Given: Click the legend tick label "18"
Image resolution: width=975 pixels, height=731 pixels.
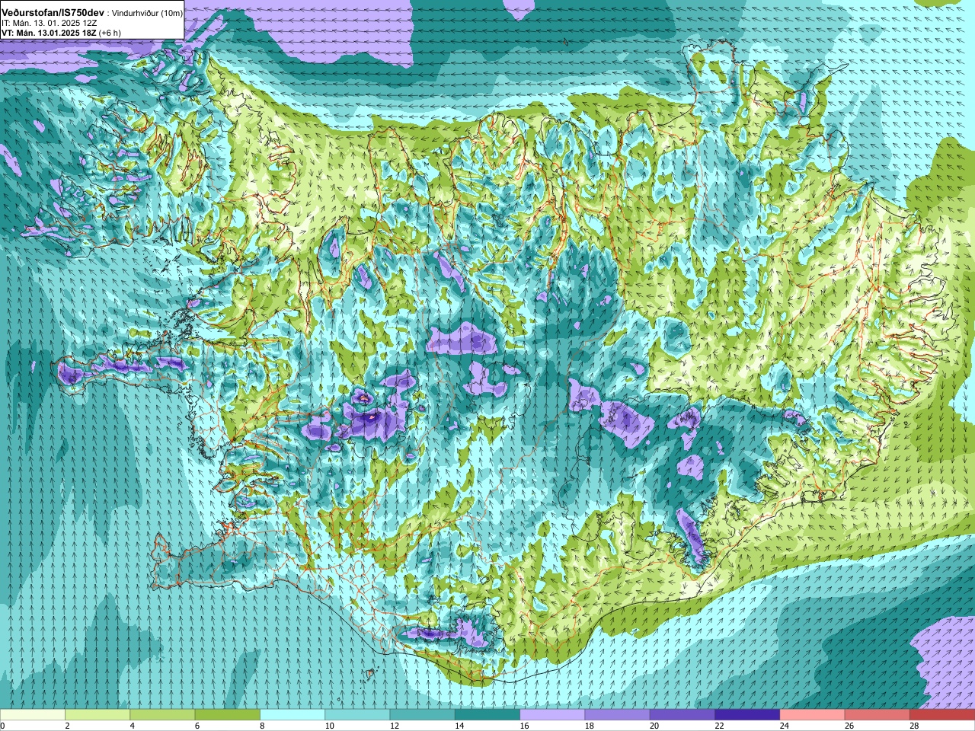Looking at the screenshot, I should tap(590, 726).
